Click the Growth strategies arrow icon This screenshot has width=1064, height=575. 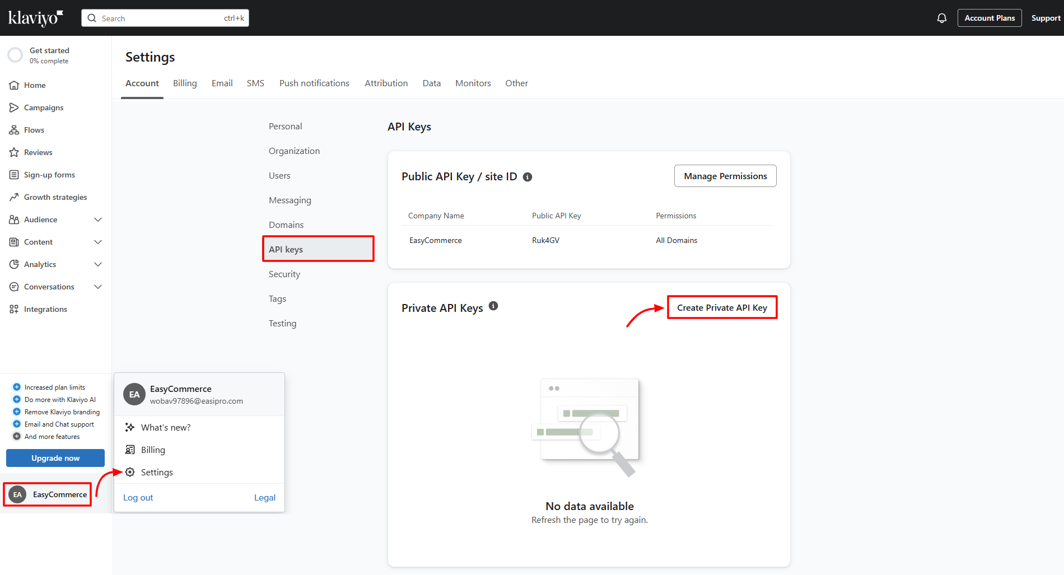(x=14, y=197)
